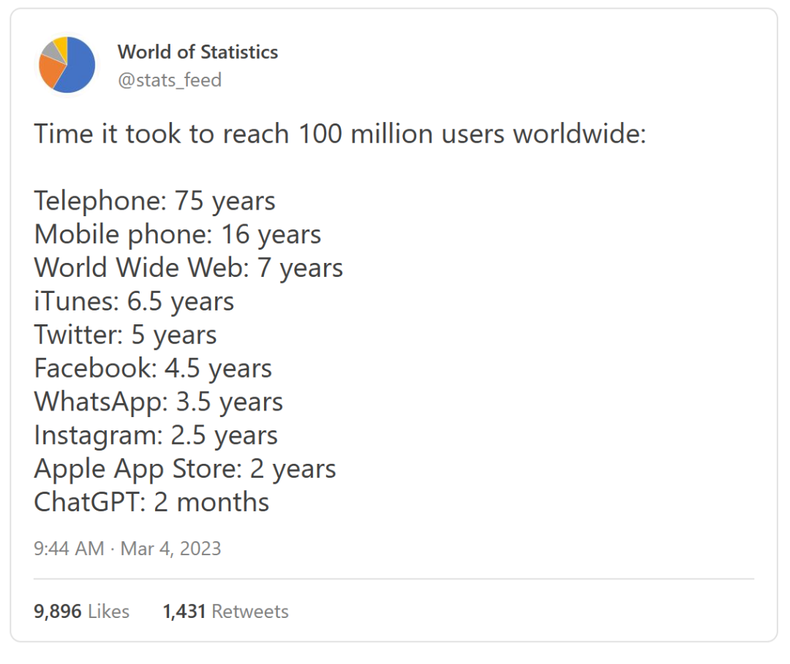Select the Twitter: 5 years line
The height and width of the screenshot is (664, 790).
tap(125, 335)
